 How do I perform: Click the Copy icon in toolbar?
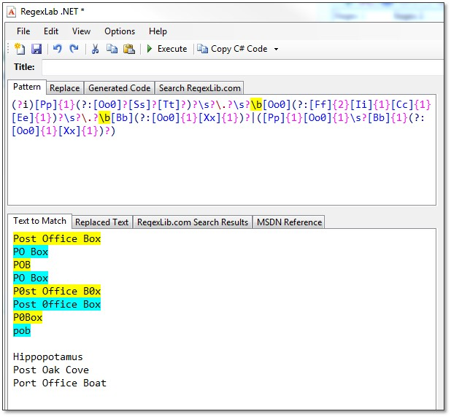112,49
